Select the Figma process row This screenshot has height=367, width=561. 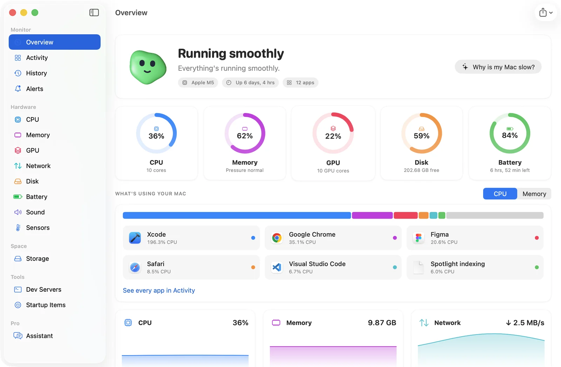[475, 238]
